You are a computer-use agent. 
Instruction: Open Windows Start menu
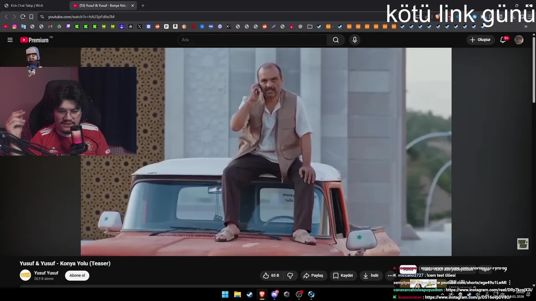(225, 294)
